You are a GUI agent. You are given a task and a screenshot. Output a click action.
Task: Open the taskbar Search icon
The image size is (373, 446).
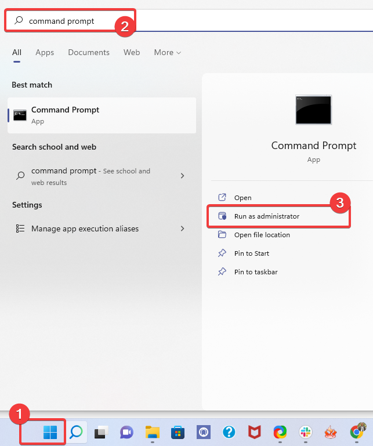pos(77,432)
